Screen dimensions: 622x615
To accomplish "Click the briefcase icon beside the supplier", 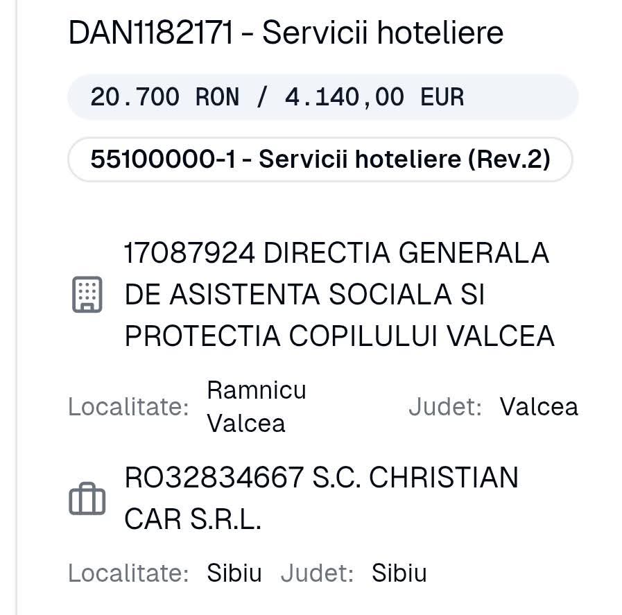I will tap(87, 499).
